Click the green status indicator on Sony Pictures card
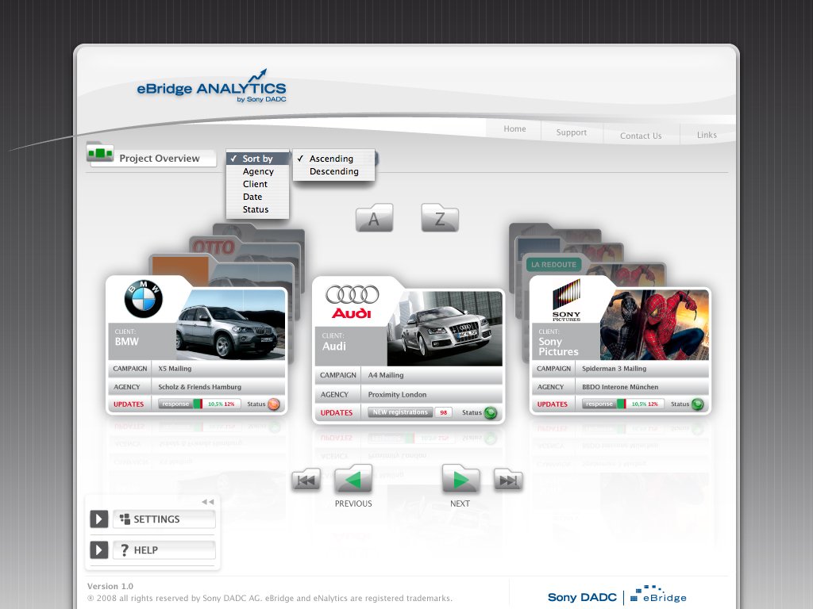This screenshot has width=813, height=609. pyautogui.click(x=697, y=404)
